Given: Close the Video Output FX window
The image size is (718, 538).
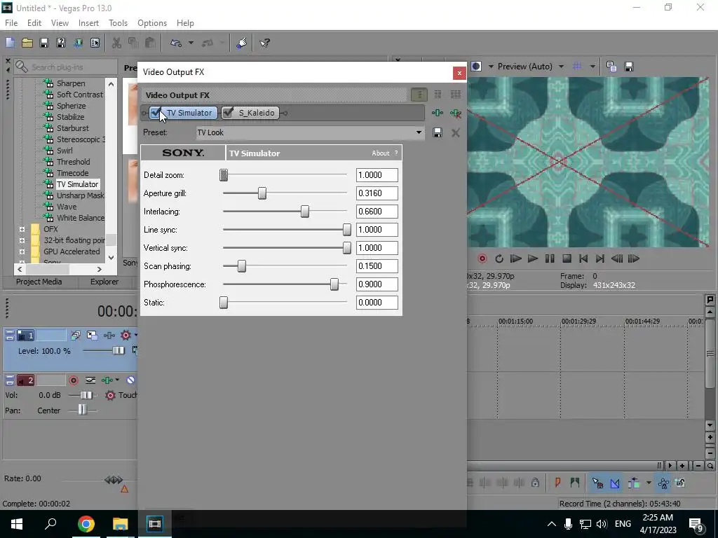Looking at the screenshot, I should (x=459, y=73).
